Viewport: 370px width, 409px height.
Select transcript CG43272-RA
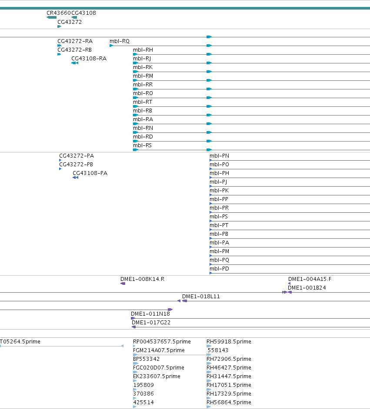[x=75, y=41]
